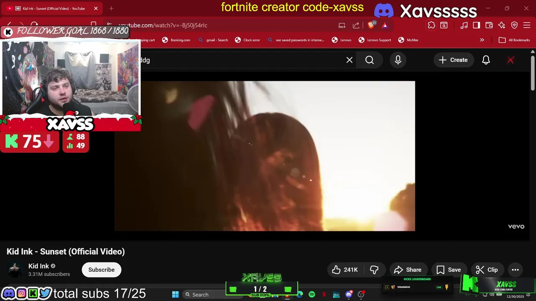This screenshot has height=301, width=536.
Task: Open Disney+ from the taskbar
Action: click(336, 294)
